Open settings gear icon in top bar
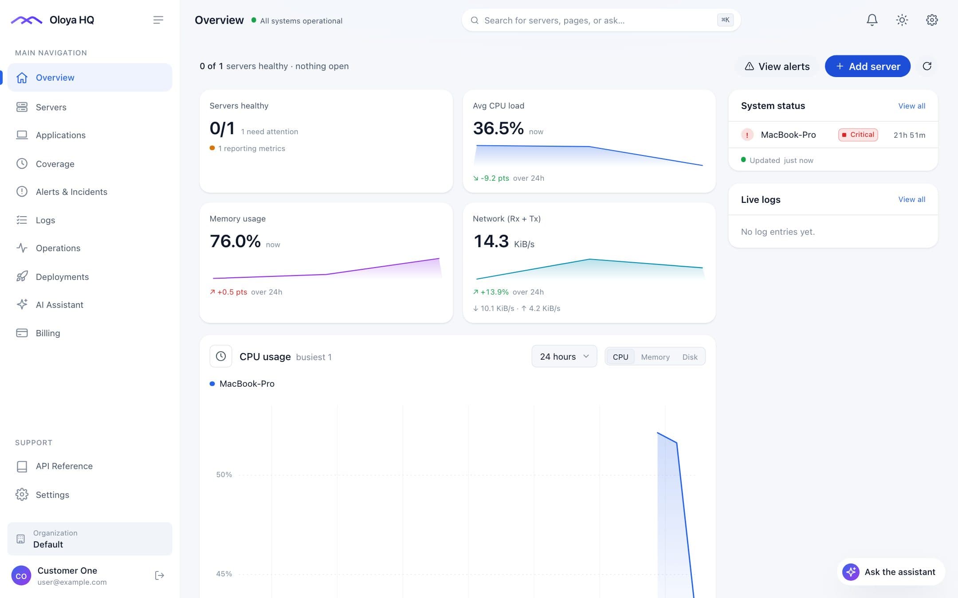 pos(932,20)
